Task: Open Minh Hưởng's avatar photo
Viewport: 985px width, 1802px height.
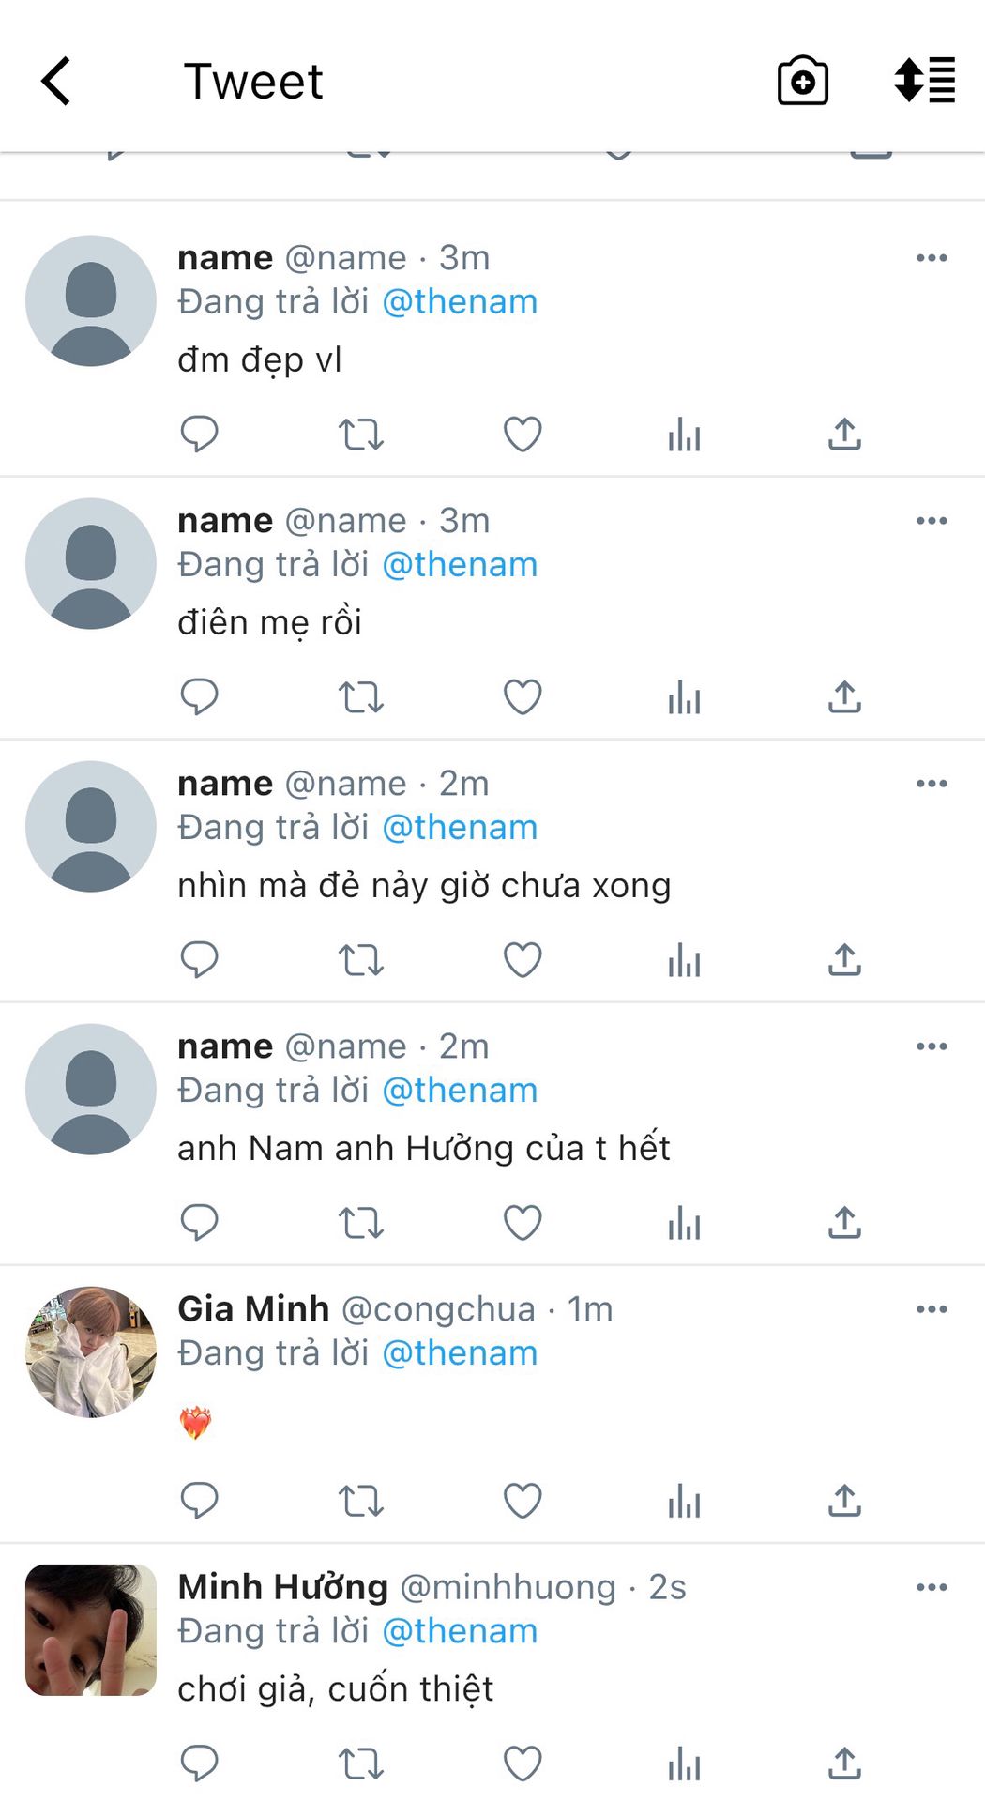Action: (x=91, y=1629)
